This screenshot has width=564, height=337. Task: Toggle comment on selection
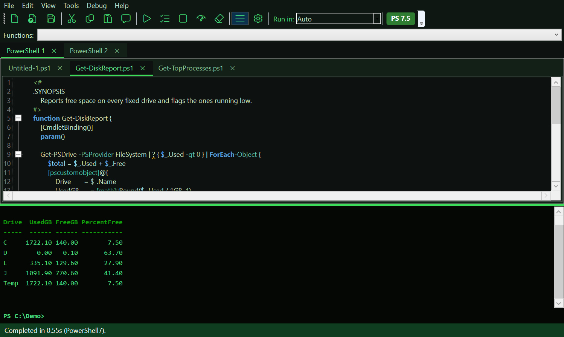click(x=126, y=18)
